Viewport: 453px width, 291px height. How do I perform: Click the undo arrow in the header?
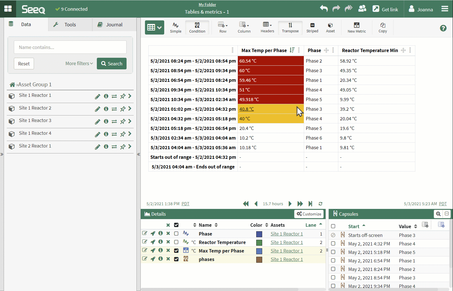324,9
